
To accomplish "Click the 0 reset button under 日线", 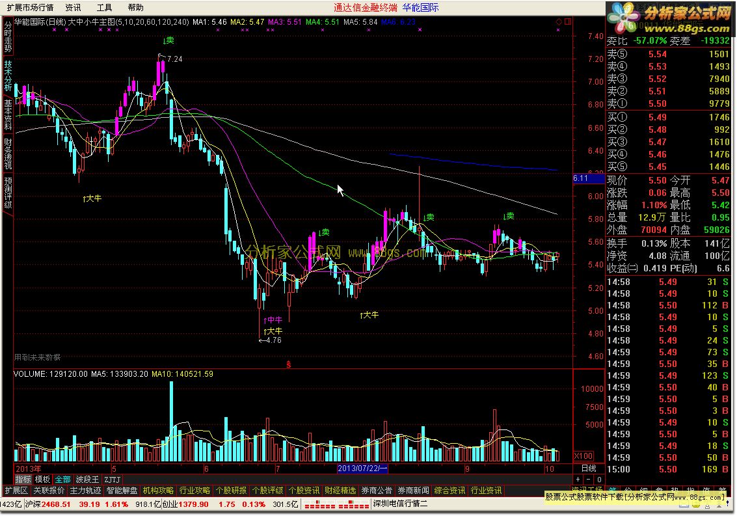I will (599, 480).
